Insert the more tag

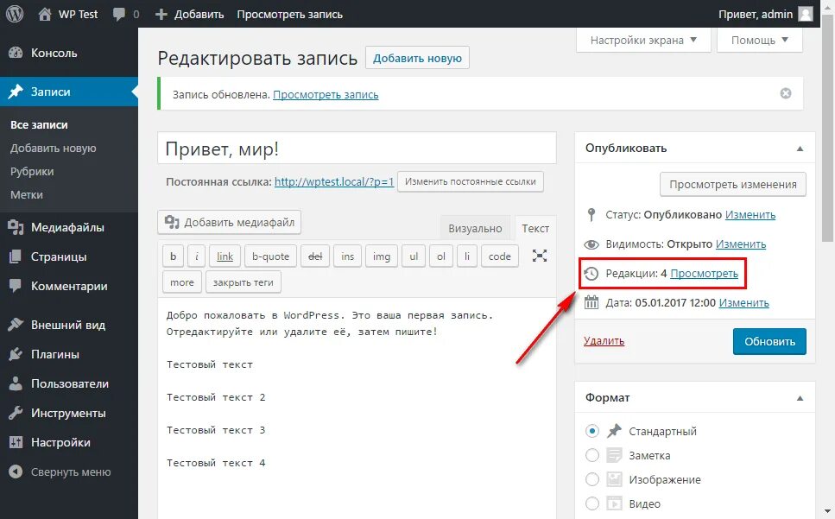[x=182, y=282]
